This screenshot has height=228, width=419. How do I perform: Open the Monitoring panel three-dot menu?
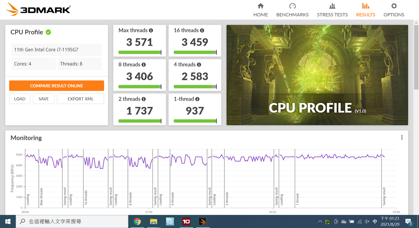pyautogui.click(x=402, y=138)
